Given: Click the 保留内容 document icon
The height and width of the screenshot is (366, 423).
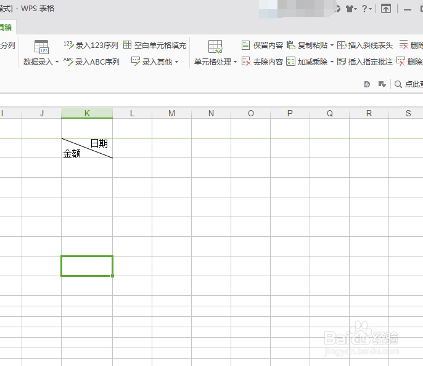Looking at the screenshot, I should point(245,45).
